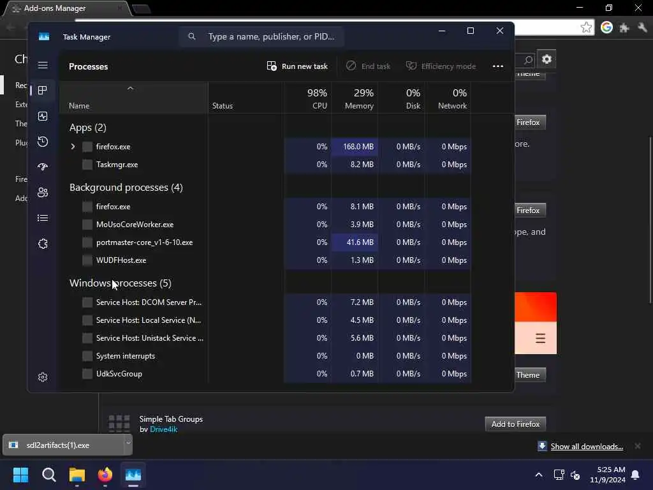Open Google account icon in Firefox toolbar
Screen dimensions: 653x490
point(606,27)
